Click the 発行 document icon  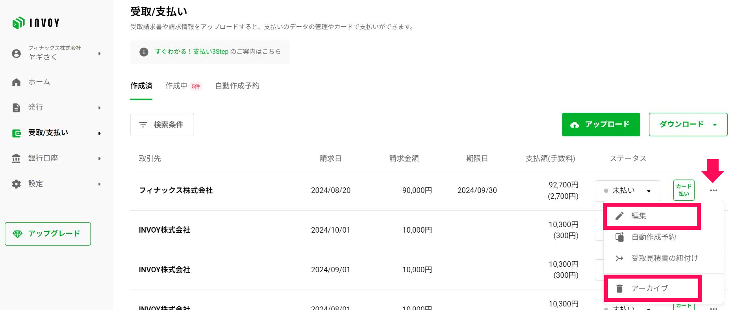pos(16,108)
